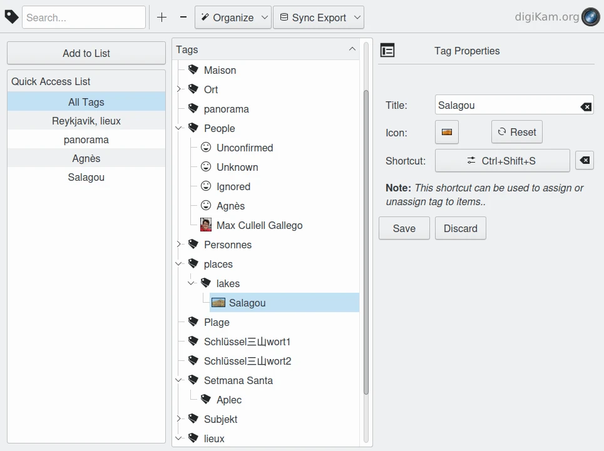Click the tag icon picker button

[x=447, y=132]
